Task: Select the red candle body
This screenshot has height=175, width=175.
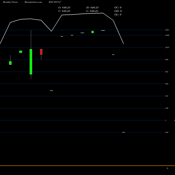Action: pyautogui.click(x=41, y=52)
